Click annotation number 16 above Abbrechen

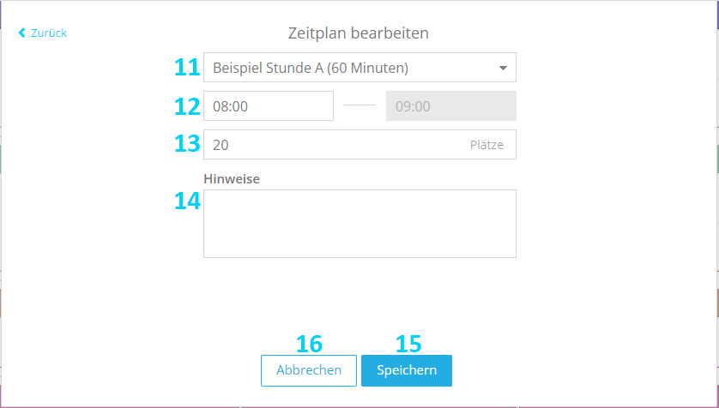tap(309, 344)
